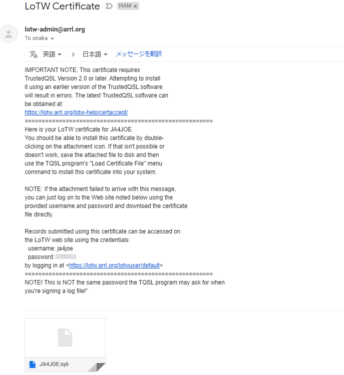
Task: Click the sender's profile avatar
Action: point(9,34)
